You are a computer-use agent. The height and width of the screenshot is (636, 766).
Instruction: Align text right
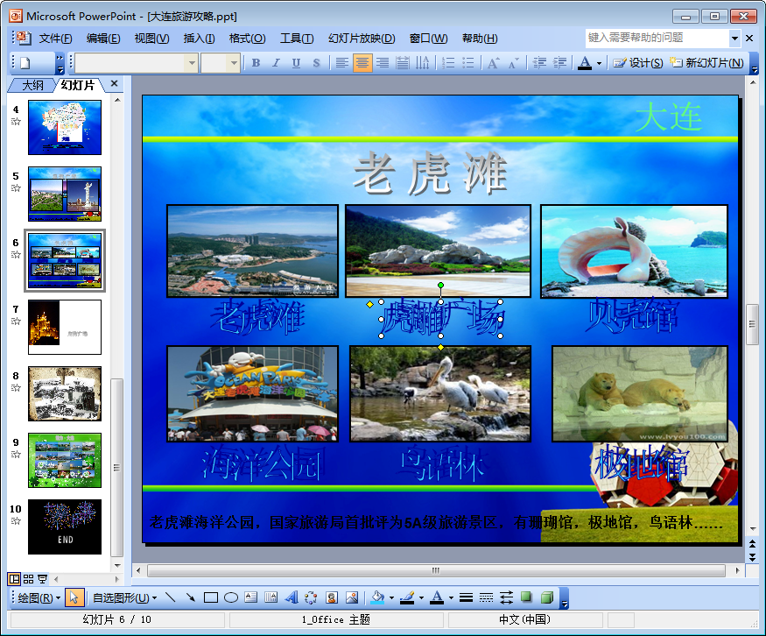(383, 62)
